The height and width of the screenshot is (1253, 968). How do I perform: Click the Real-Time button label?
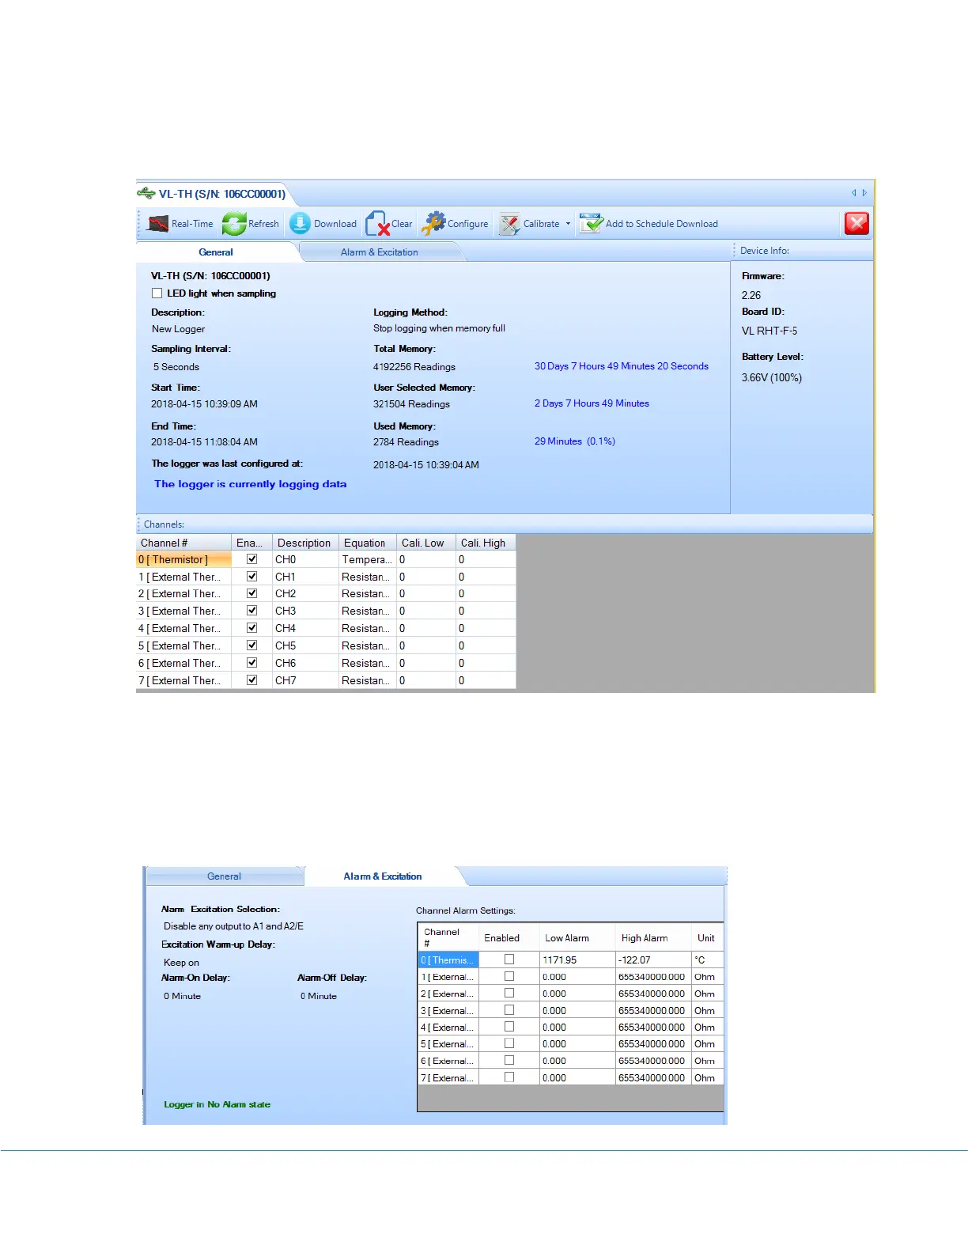click(x=192, y=224)
